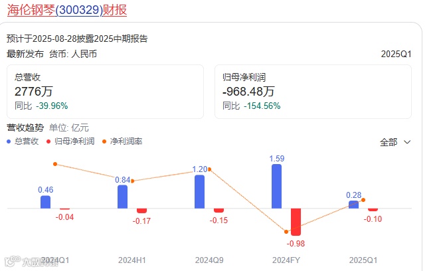This screenshot has width=441, height=271.
Task: Click the 营收趋势 section heading
Action: coord(25,128)
